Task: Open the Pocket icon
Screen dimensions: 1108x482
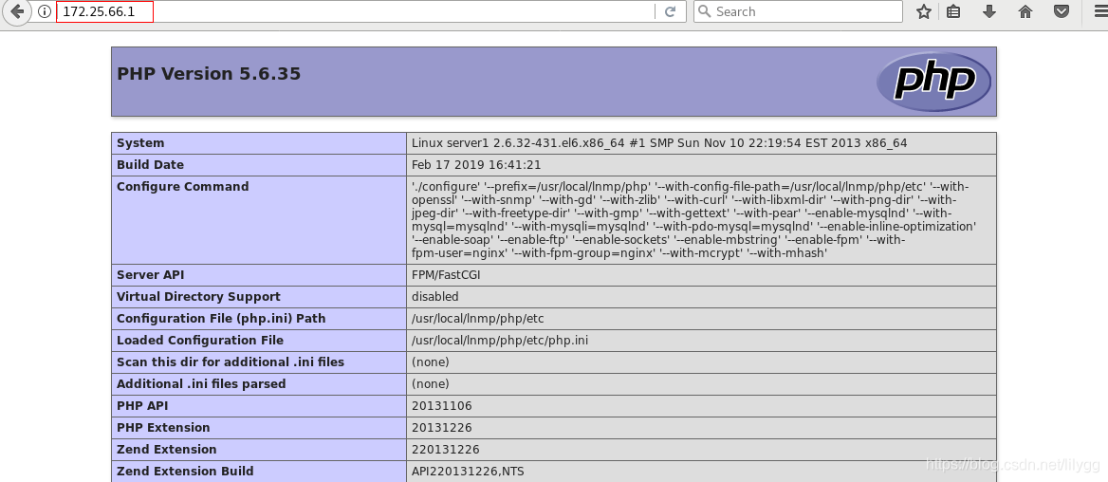Action: (1062, 11)
